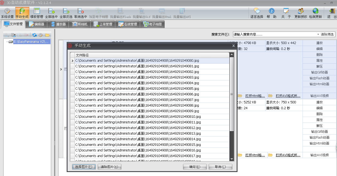Select the E:\EasyPanorama V2 tree node
The height and width of the screenshot is (176, 337).
pyautogui.click(x=31, y=42)
